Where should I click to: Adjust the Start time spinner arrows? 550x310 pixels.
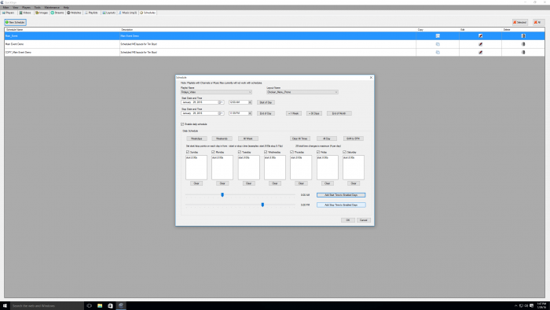pos(250,102)
